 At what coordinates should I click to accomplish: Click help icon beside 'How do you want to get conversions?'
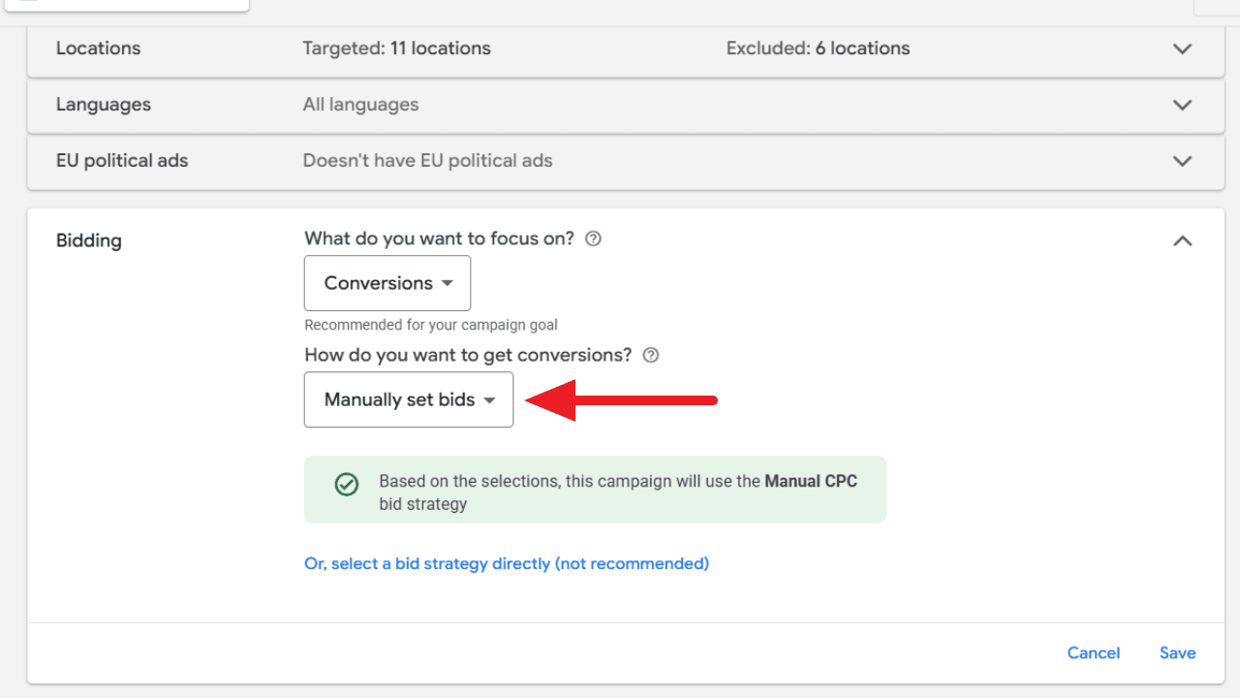coord(651,355)
